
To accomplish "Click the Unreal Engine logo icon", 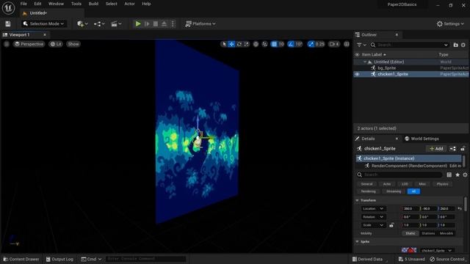I will coord(8,8).
